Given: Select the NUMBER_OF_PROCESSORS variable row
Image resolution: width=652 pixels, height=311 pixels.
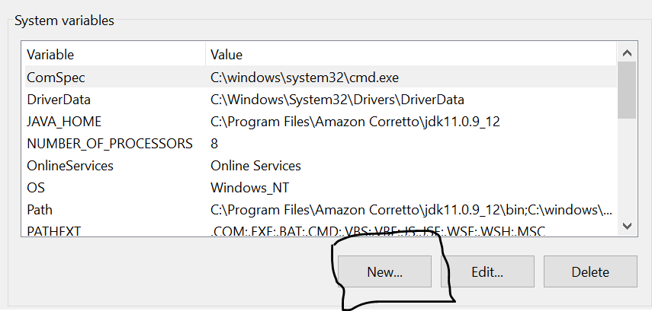Looking at the screenshot, I should point(110,143).
